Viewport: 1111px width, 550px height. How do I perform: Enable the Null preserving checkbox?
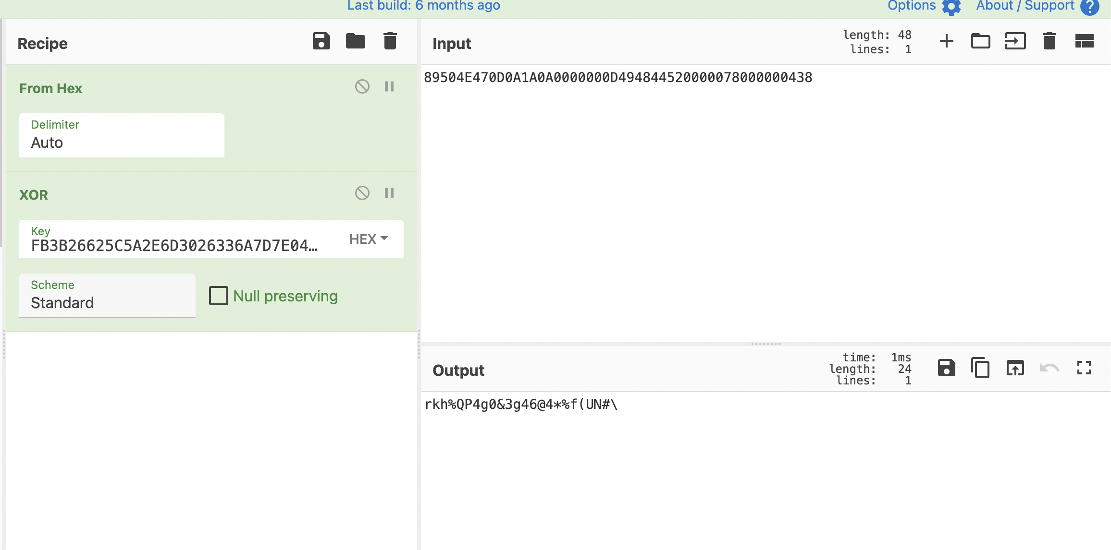click(x=219, y=296)
